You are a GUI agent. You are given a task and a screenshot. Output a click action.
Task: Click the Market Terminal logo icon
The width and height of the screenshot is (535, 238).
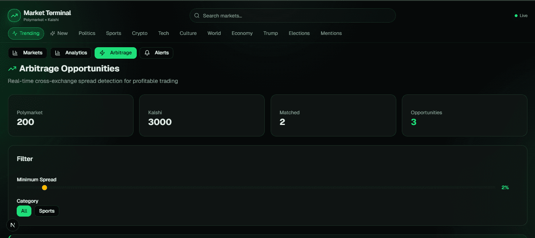click(14, 15)
